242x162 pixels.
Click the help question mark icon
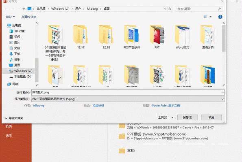pos(220,17)
